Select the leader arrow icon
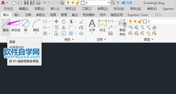The image size is (176, 94). pyautogui.click(x=111, y=27)
